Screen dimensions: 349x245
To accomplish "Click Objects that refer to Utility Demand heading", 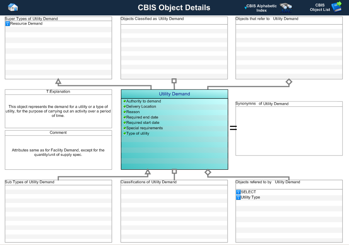I will tap(267, 19).
